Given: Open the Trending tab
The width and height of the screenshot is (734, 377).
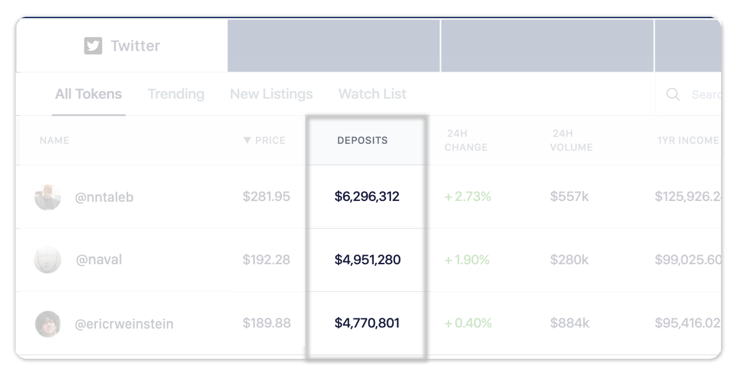Looking at the screenshot, I should (x=176, y=94).
